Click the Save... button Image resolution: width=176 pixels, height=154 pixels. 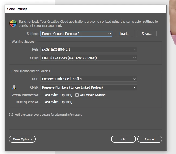click(x=147, y=34)
